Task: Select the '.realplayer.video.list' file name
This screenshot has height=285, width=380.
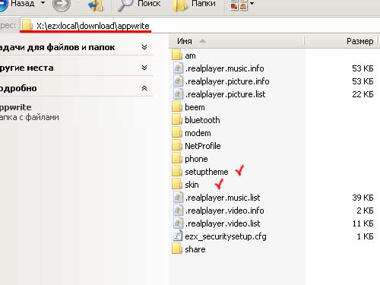Action: [223, 223]
